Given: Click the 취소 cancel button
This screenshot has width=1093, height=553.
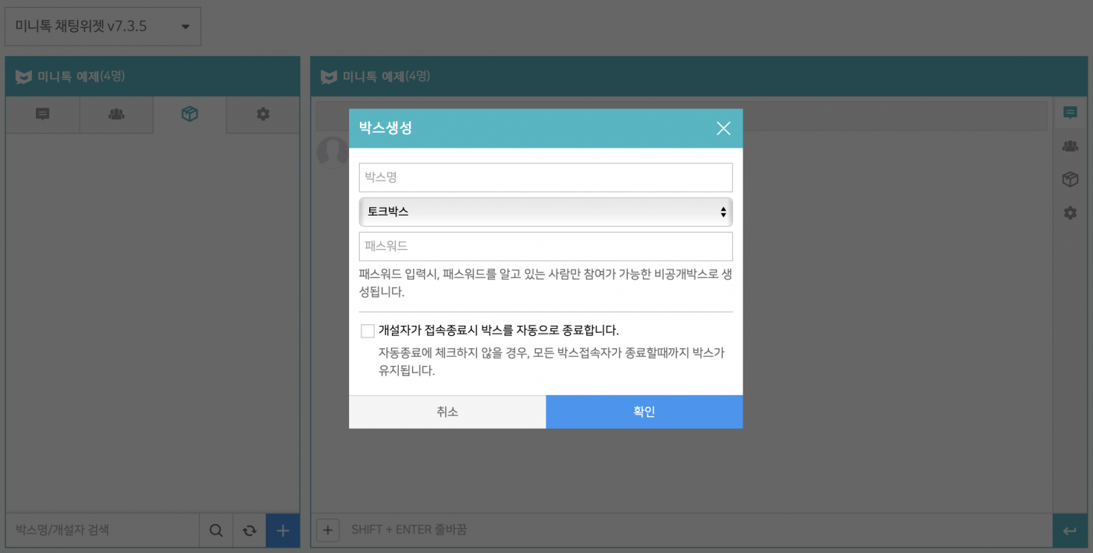Looking at the screenshot, I should [447, 412].
